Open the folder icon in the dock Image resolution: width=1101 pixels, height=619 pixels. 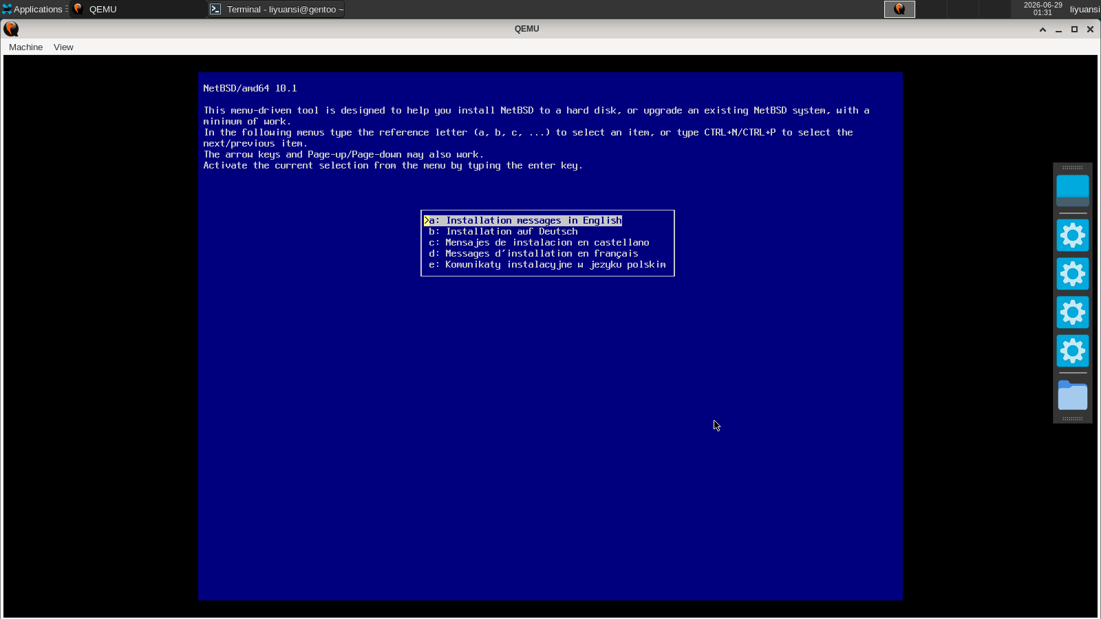[x=1073, y=395]
